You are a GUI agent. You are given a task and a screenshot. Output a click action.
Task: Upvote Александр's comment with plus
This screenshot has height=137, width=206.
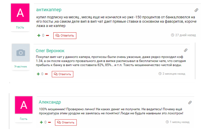pyautogui.click(x=41, y=122)
